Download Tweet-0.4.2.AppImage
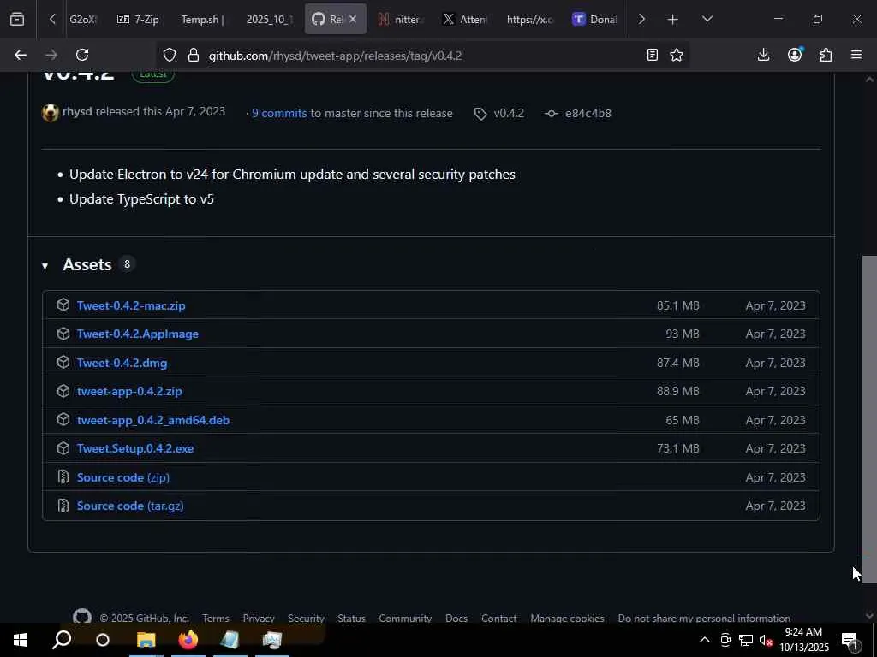877x657 pixels. tap(138, 334)
